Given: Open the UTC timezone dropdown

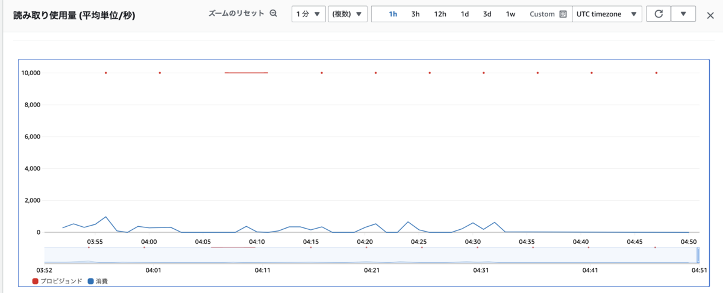Looking at the screenshot, I should pyautogui.click(x=607, y=14).
